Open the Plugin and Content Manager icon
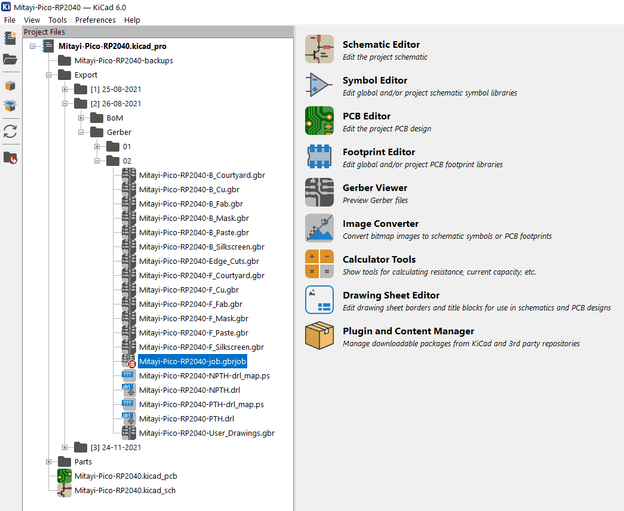The width and height of the screenshot is (624, 511). click(x=319, y=335)
